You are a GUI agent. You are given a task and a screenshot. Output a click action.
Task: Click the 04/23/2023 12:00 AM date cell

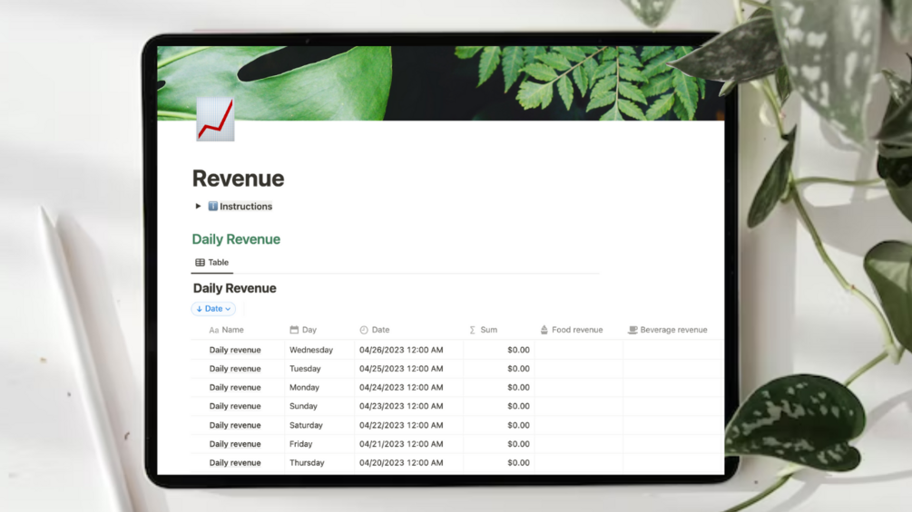(x=409, y=406)
